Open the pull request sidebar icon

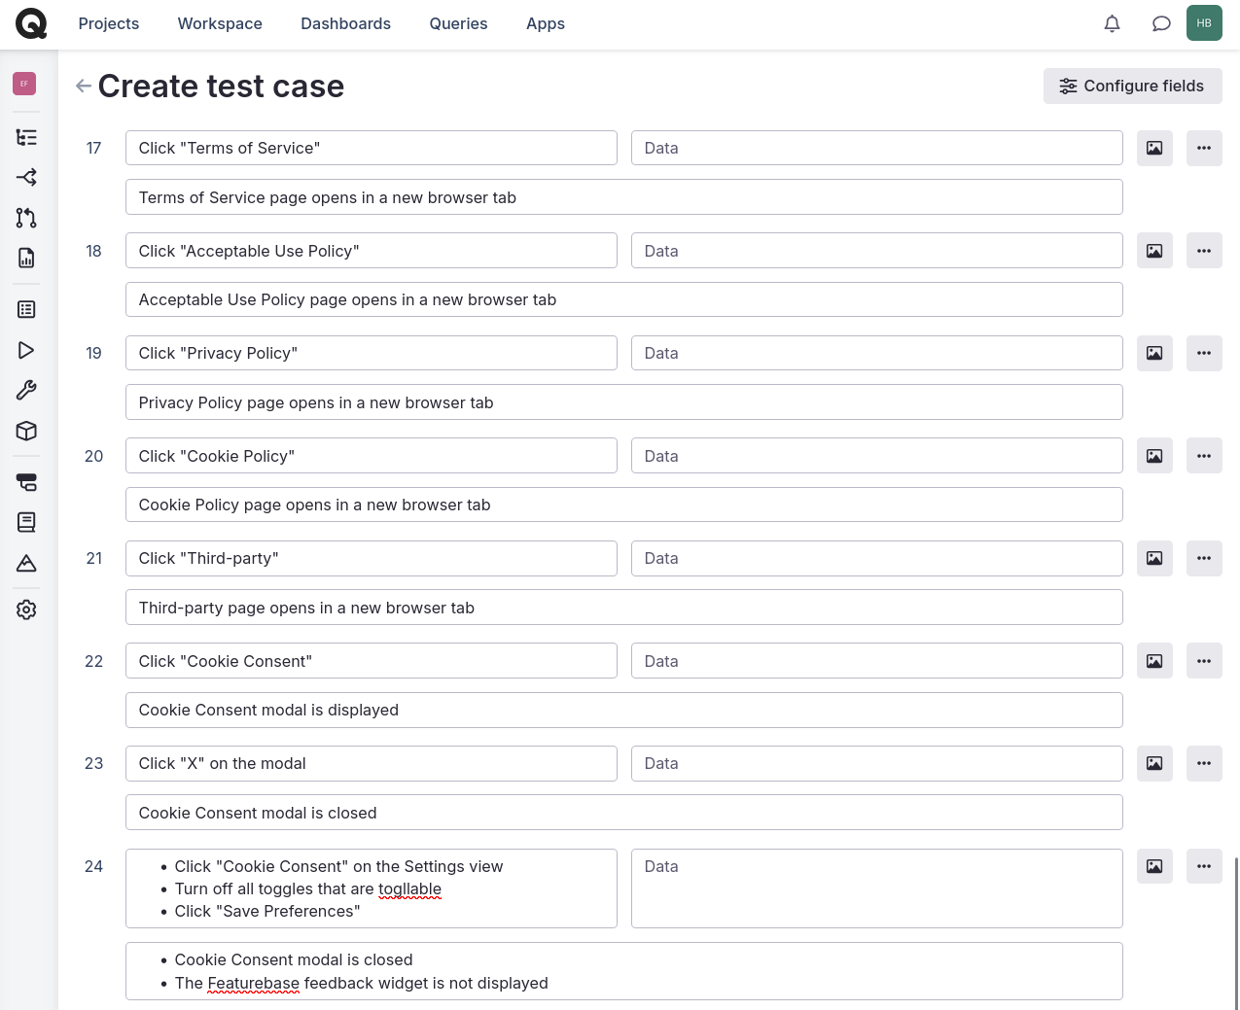pos(26,218)
